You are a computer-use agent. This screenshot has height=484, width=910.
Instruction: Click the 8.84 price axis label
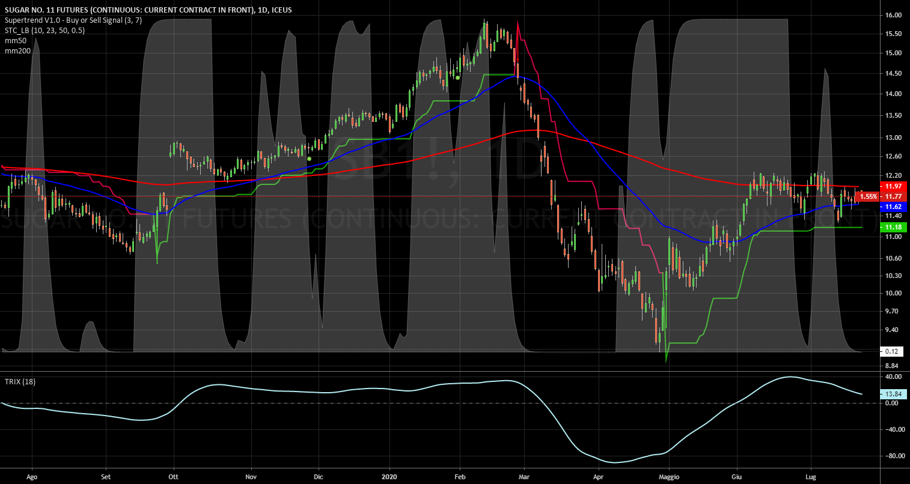pyautogui.click(x=893, y=366)
